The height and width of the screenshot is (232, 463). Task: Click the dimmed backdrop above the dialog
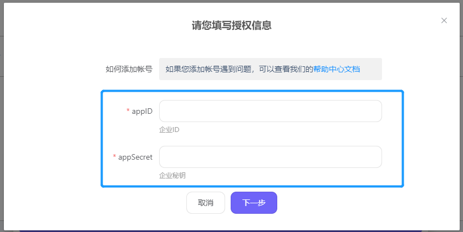[232, 1]
